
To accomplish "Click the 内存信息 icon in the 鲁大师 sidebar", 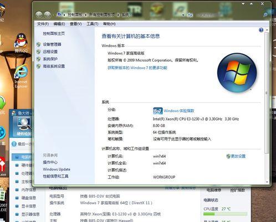I will pos(17,190).
